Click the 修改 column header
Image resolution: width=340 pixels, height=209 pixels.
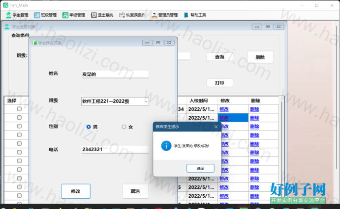pos(233,101)
